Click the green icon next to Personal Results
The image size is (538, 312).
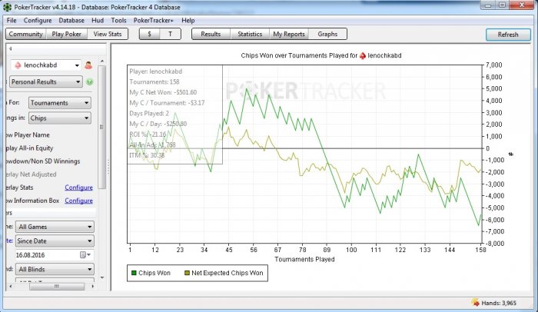[89, 81]
